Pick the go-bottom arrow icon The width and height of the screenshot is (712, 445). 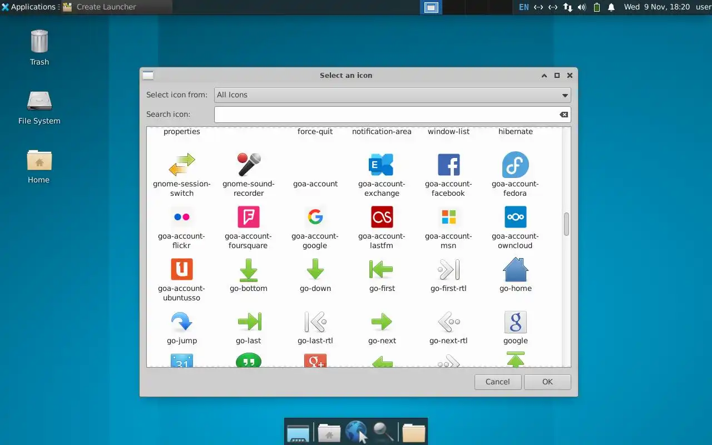[x=249, y=269]
